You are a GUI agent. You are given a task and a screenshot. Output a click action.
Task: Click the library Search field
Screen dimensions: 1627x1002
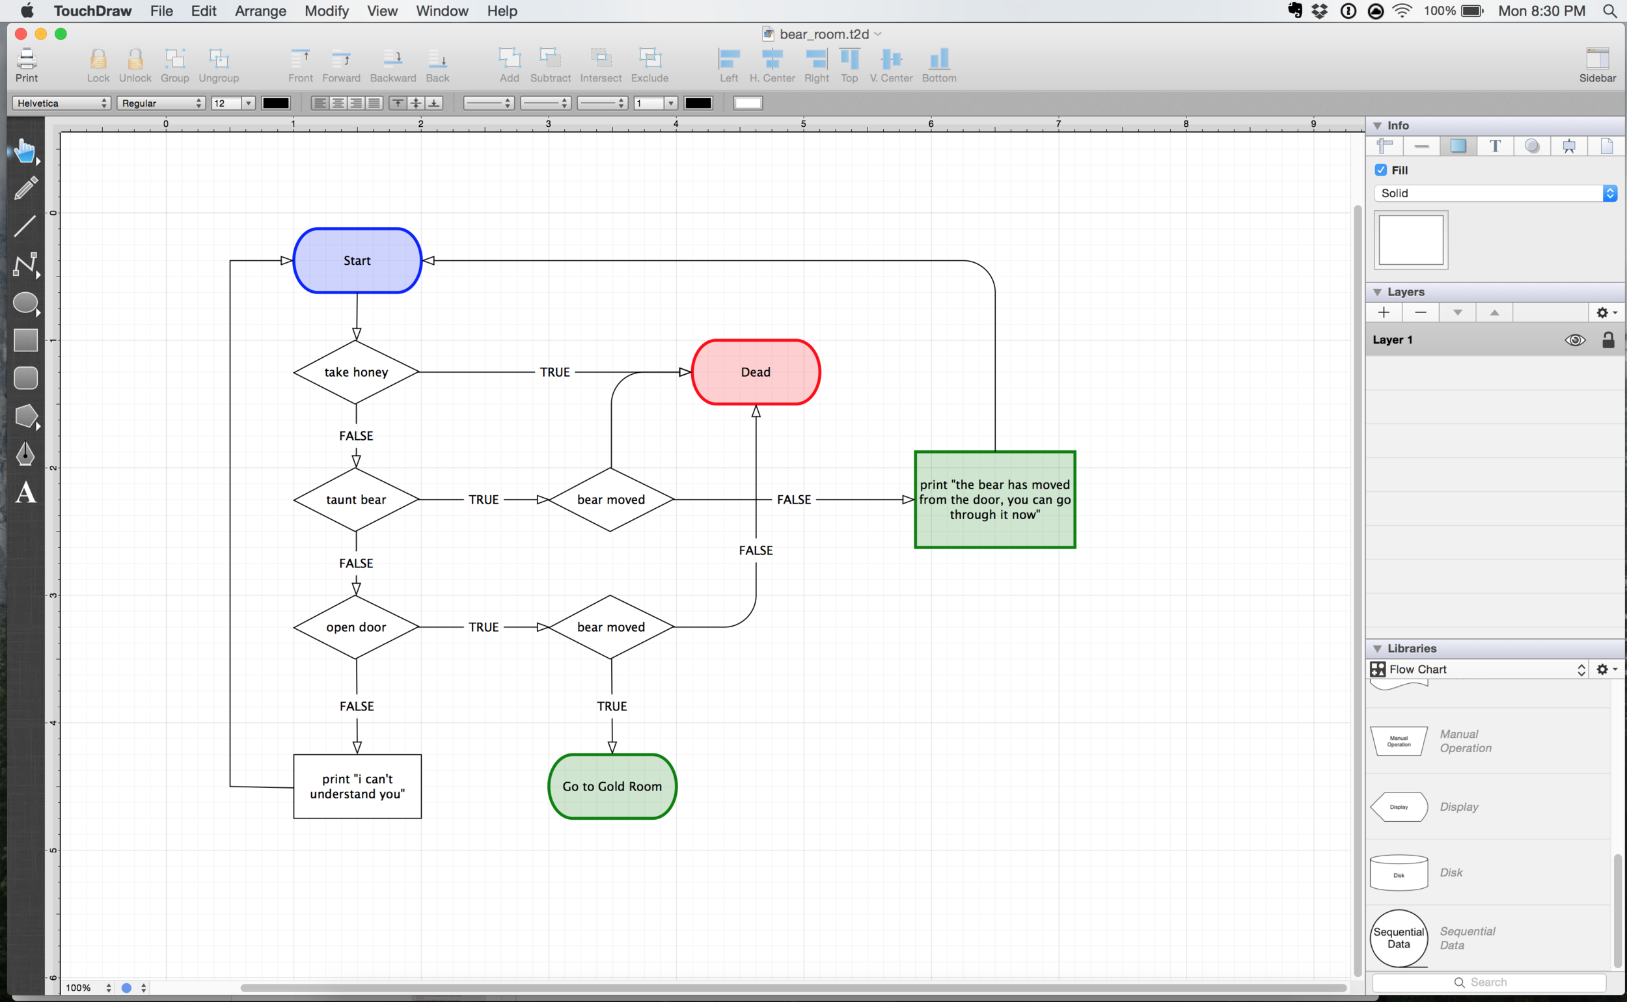pos(1488,982)
